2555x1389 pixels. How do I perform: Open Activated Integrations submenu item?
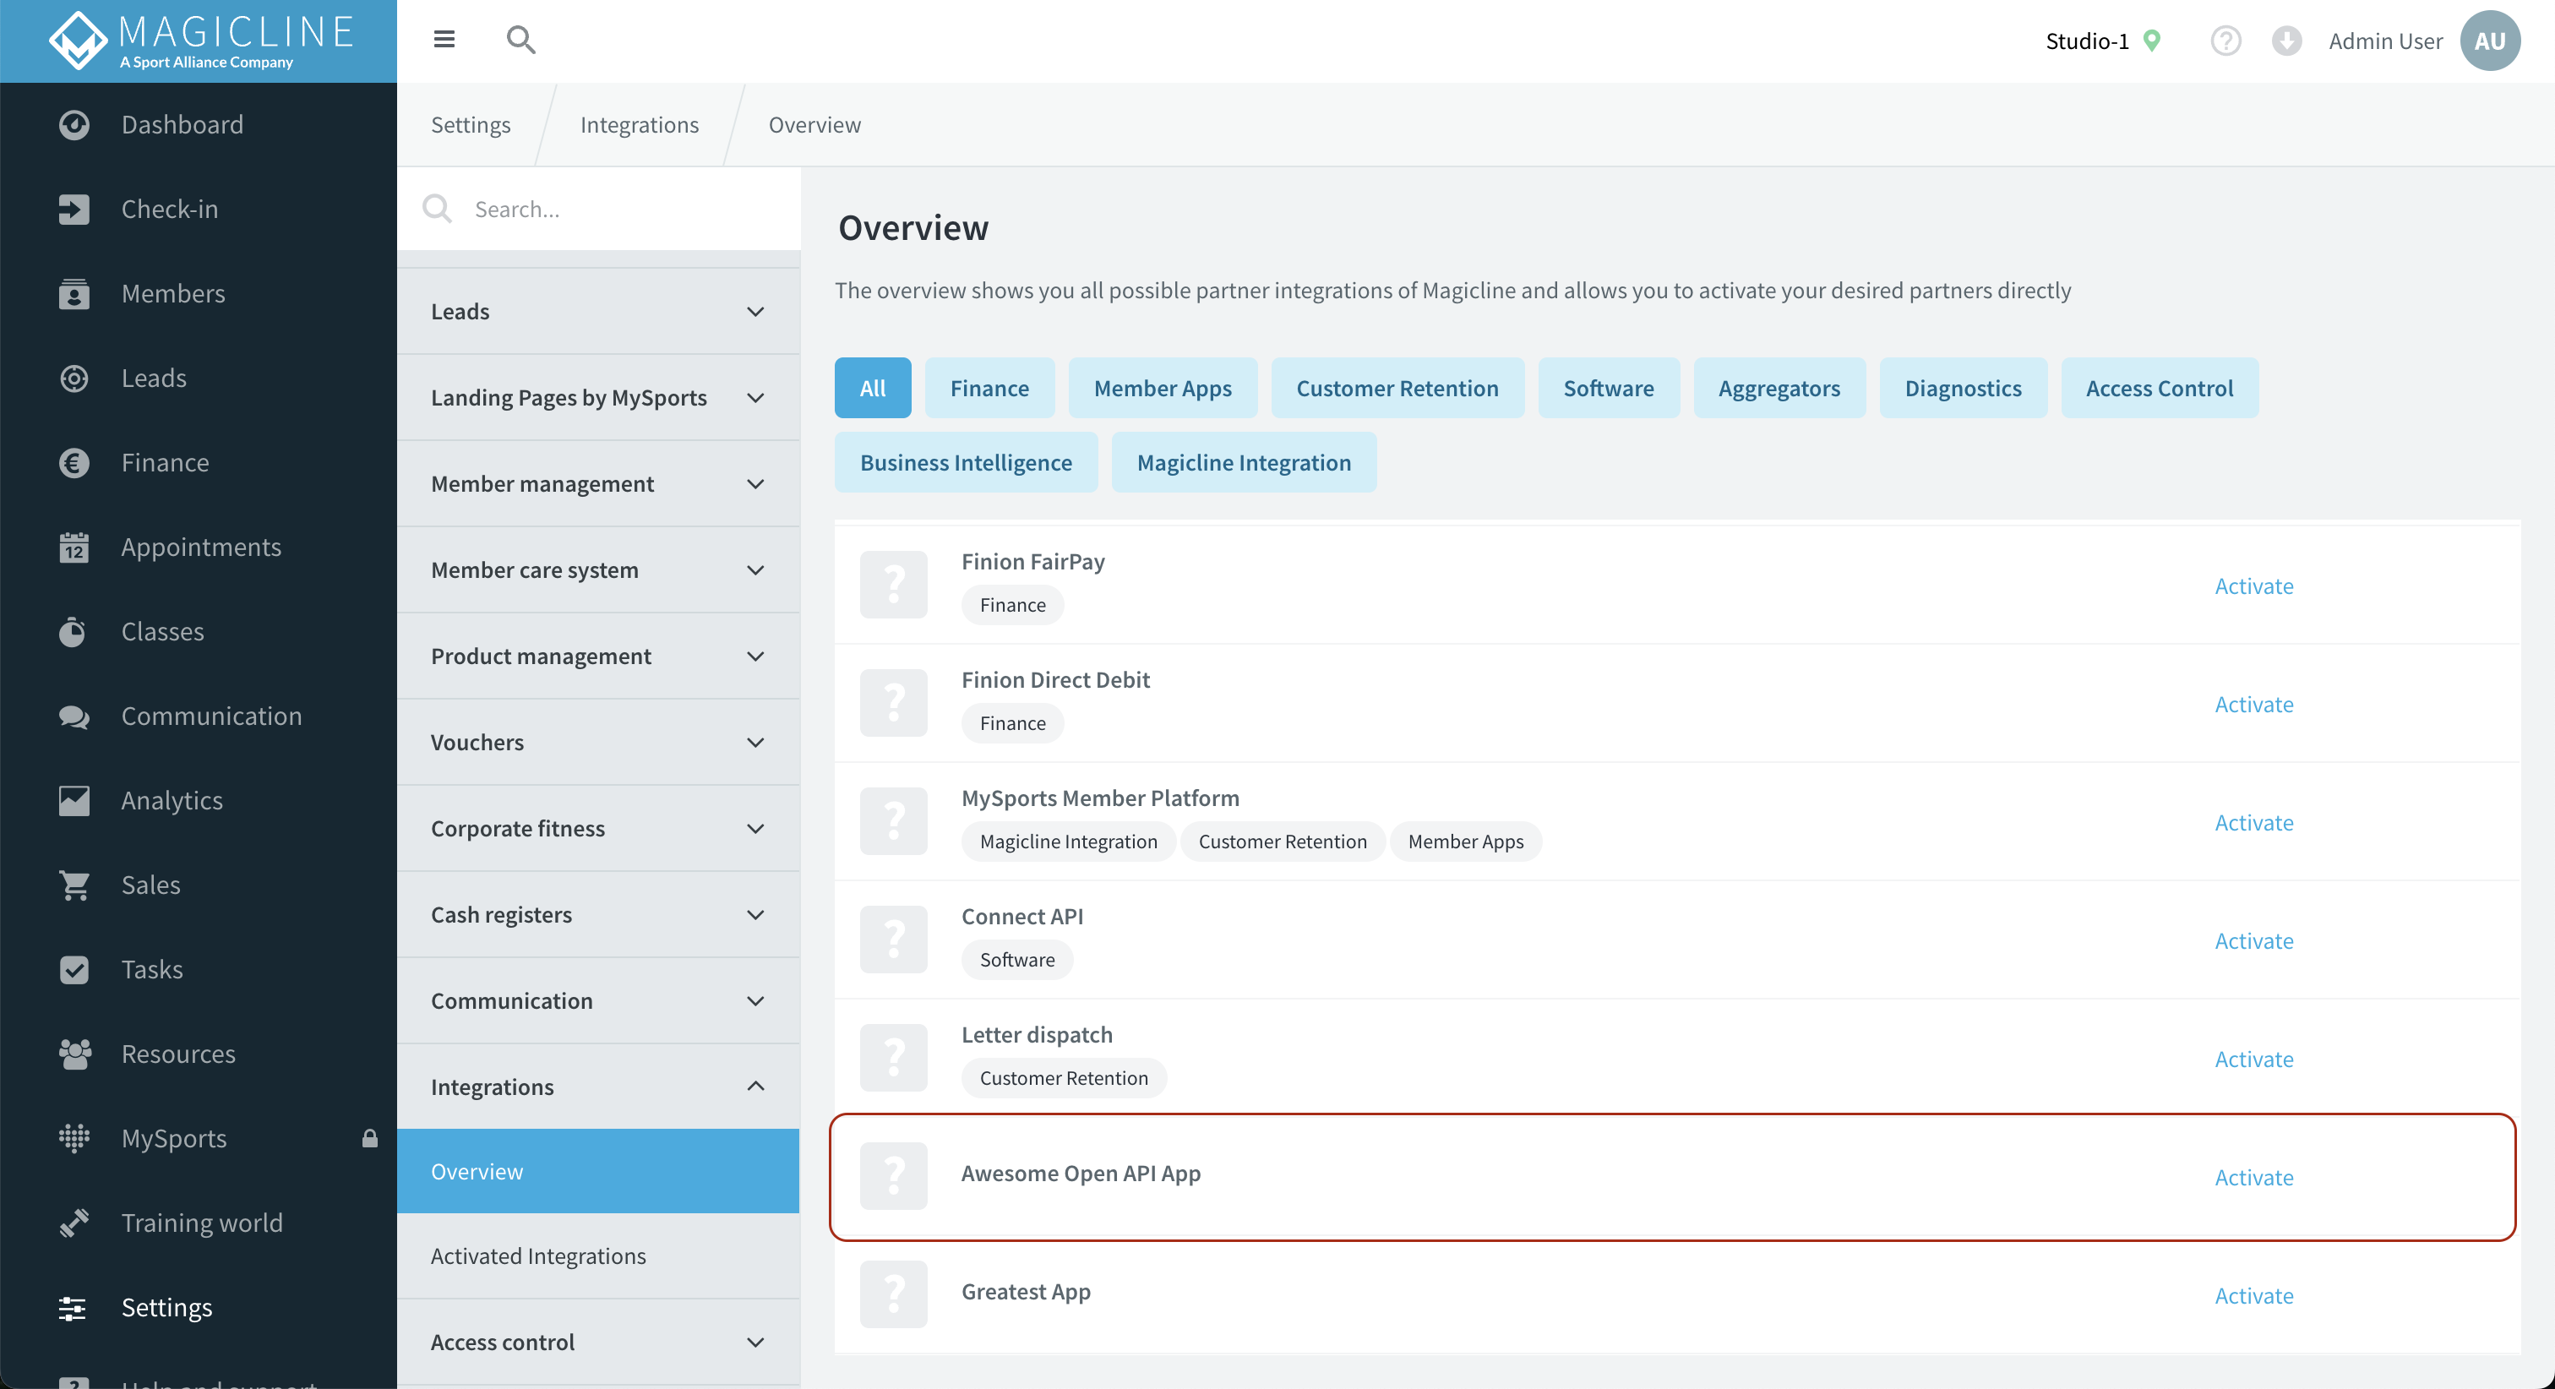tap(537, 1256)
